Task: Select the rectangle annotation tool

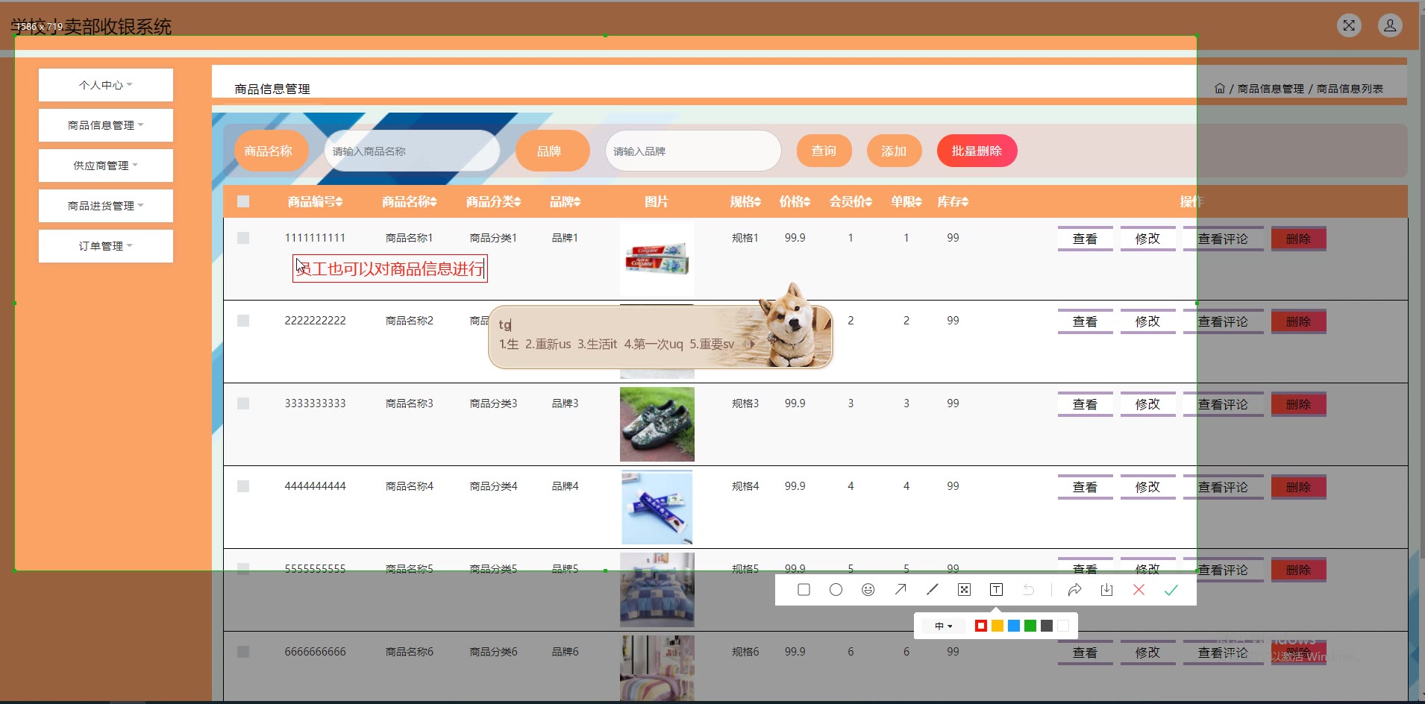Action: pos(804,590)
